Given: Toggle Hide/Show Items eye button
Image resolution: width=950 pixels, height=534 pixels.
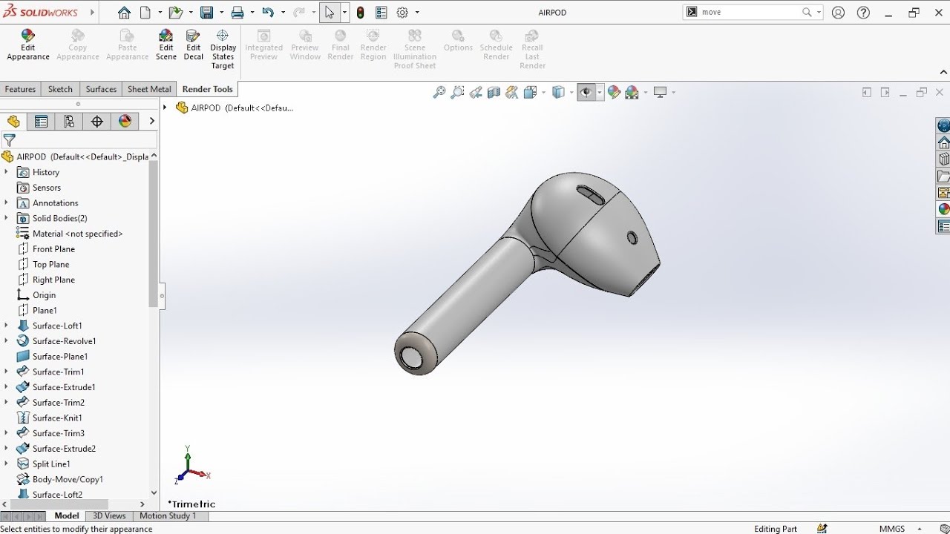Looking at the screenshot, I should pos(586,92).
